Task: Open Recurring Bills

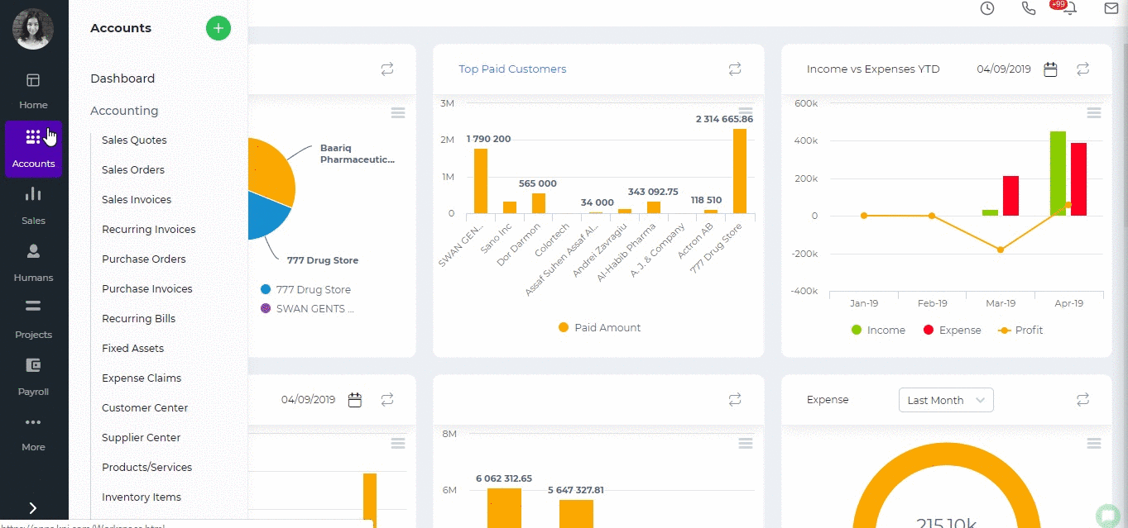Action: click(x=139, y=319)
